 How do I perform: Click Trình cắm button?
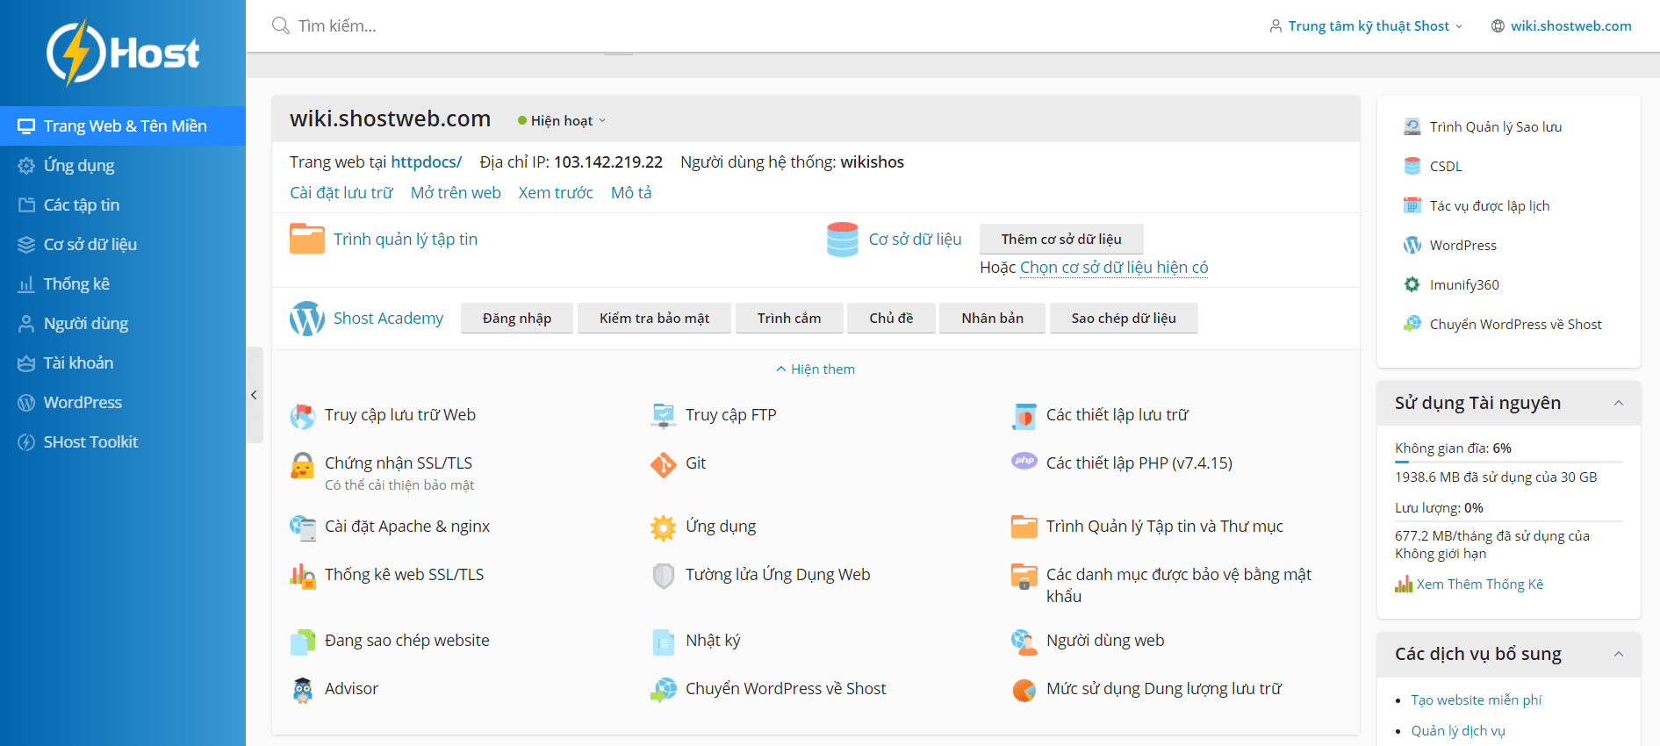789,319
